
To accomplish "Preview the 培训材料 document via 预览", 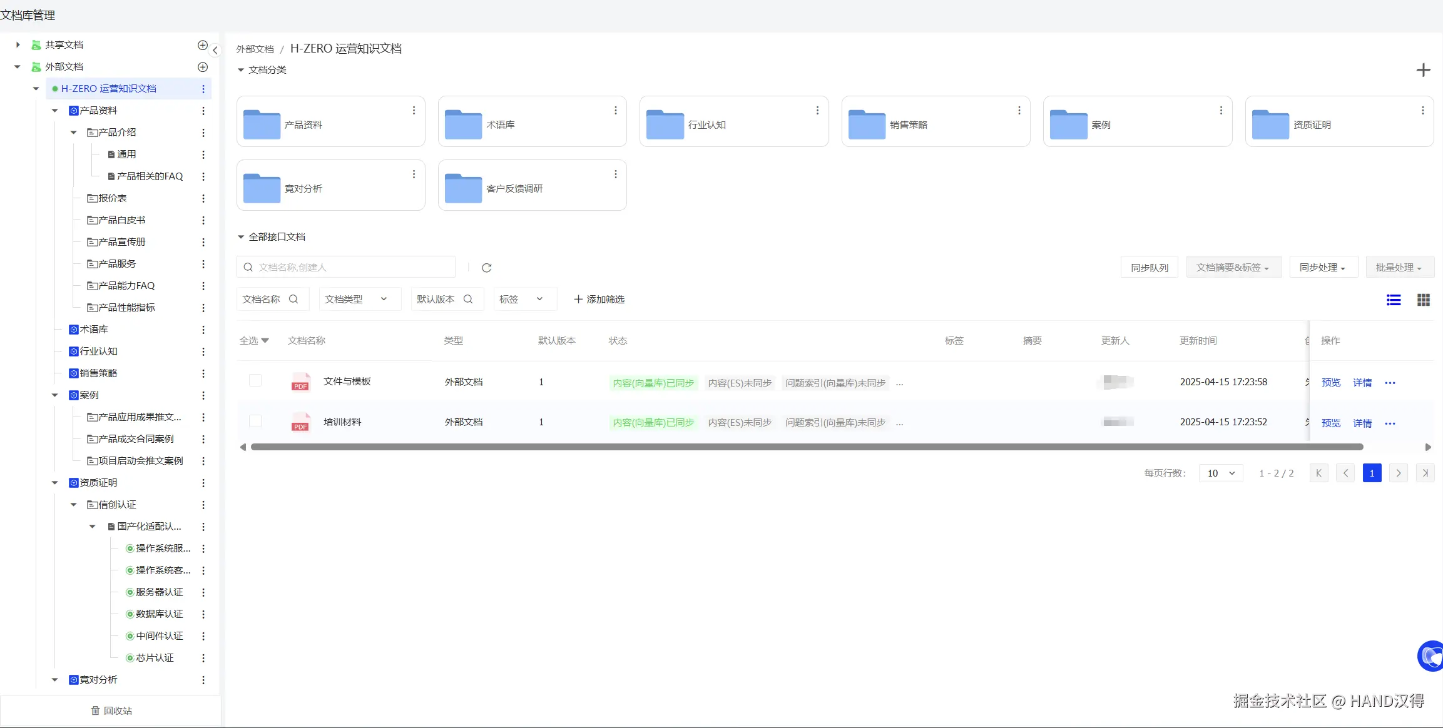I will click(x=1330, y=423).
